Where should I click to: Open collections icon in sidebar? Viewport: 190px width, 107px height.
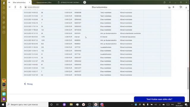click(4, 23)
